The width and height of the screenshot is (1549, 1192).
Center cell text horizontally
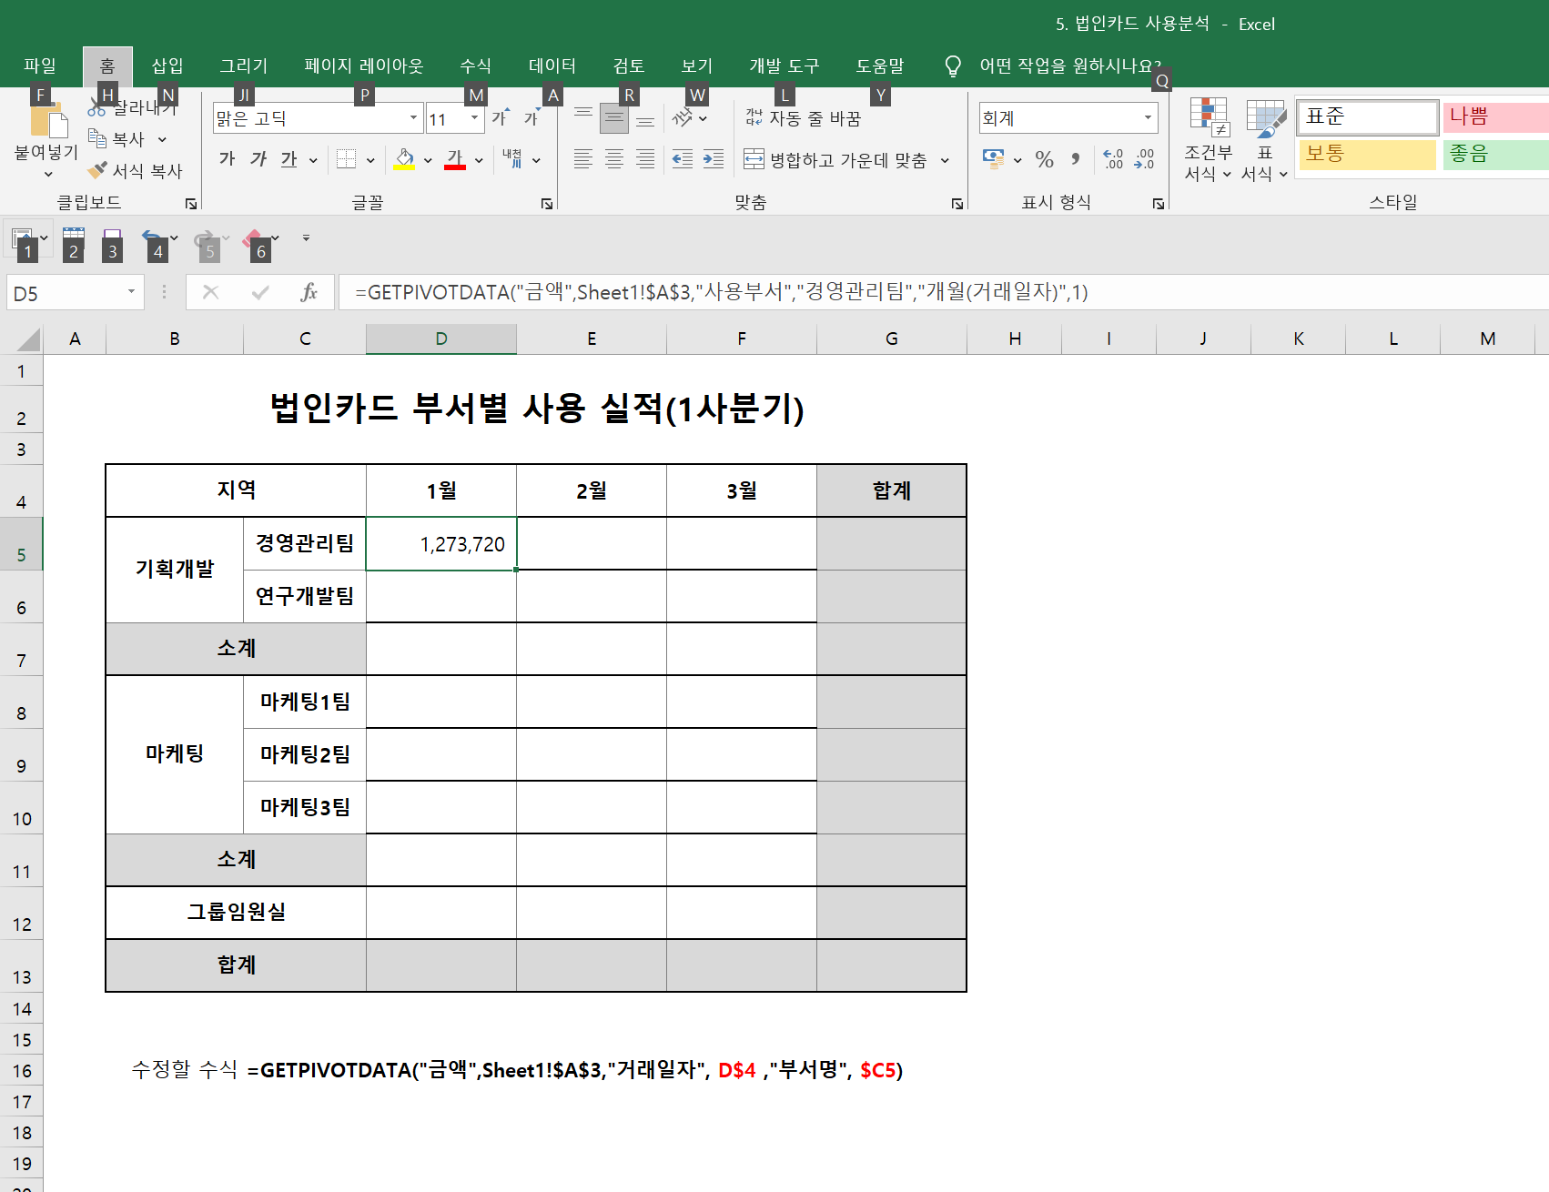pyautogui.click(x=614, y=159)
